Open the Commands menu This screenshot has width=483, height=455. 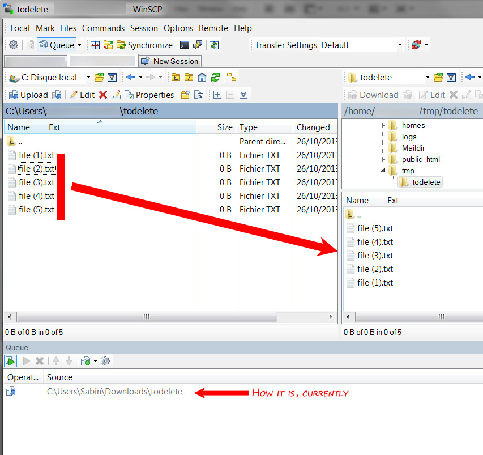[103, 28]
